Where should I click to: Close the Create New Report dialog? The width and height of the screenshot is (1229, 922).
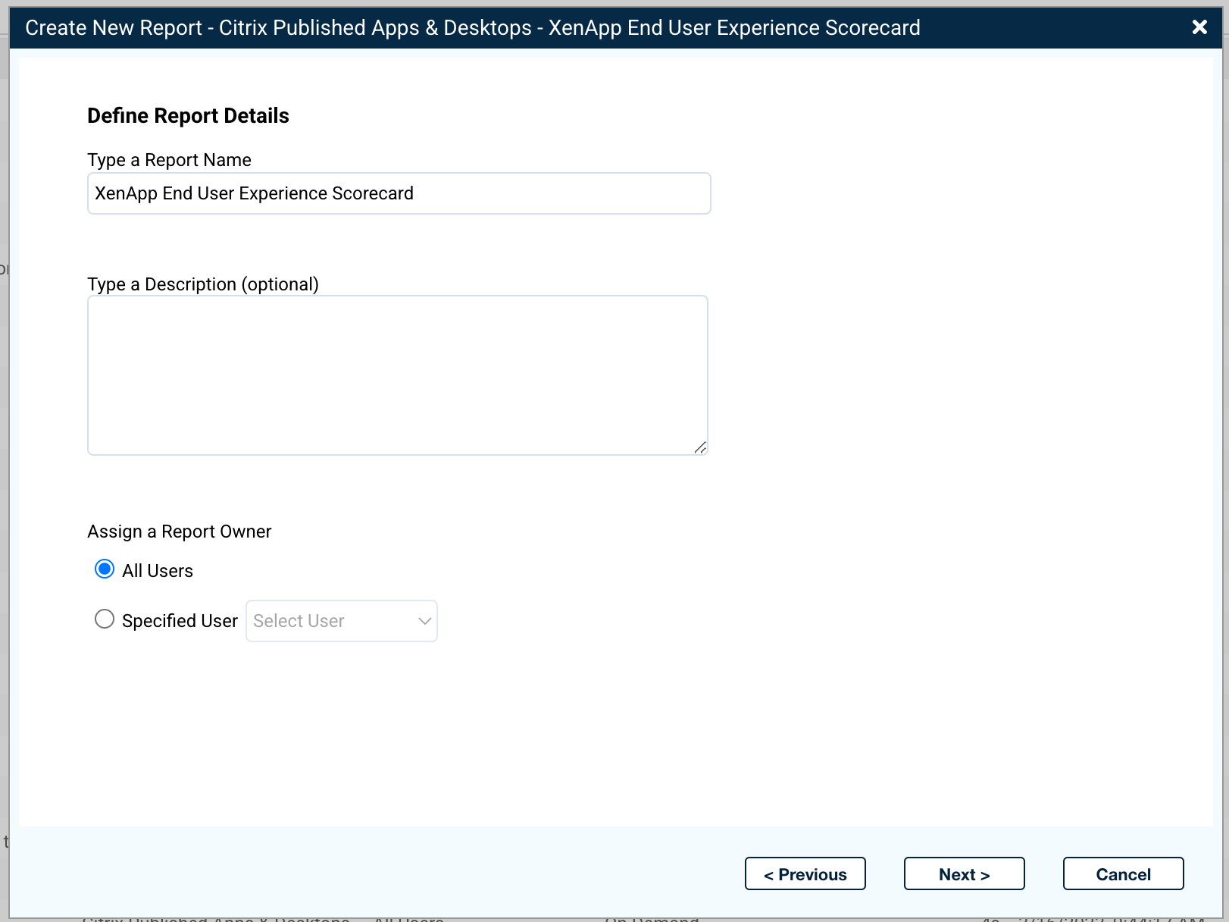point(1199,27)
